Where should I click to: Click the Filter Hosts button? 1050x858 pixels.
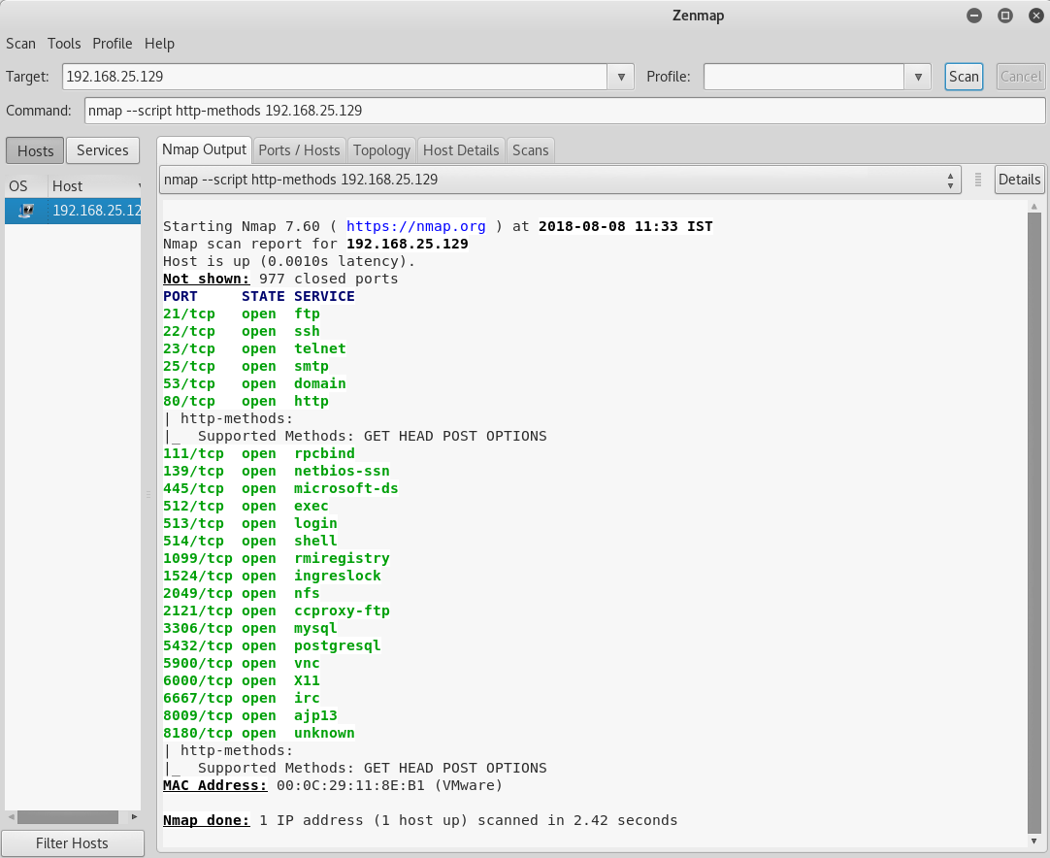coord(73,843)
